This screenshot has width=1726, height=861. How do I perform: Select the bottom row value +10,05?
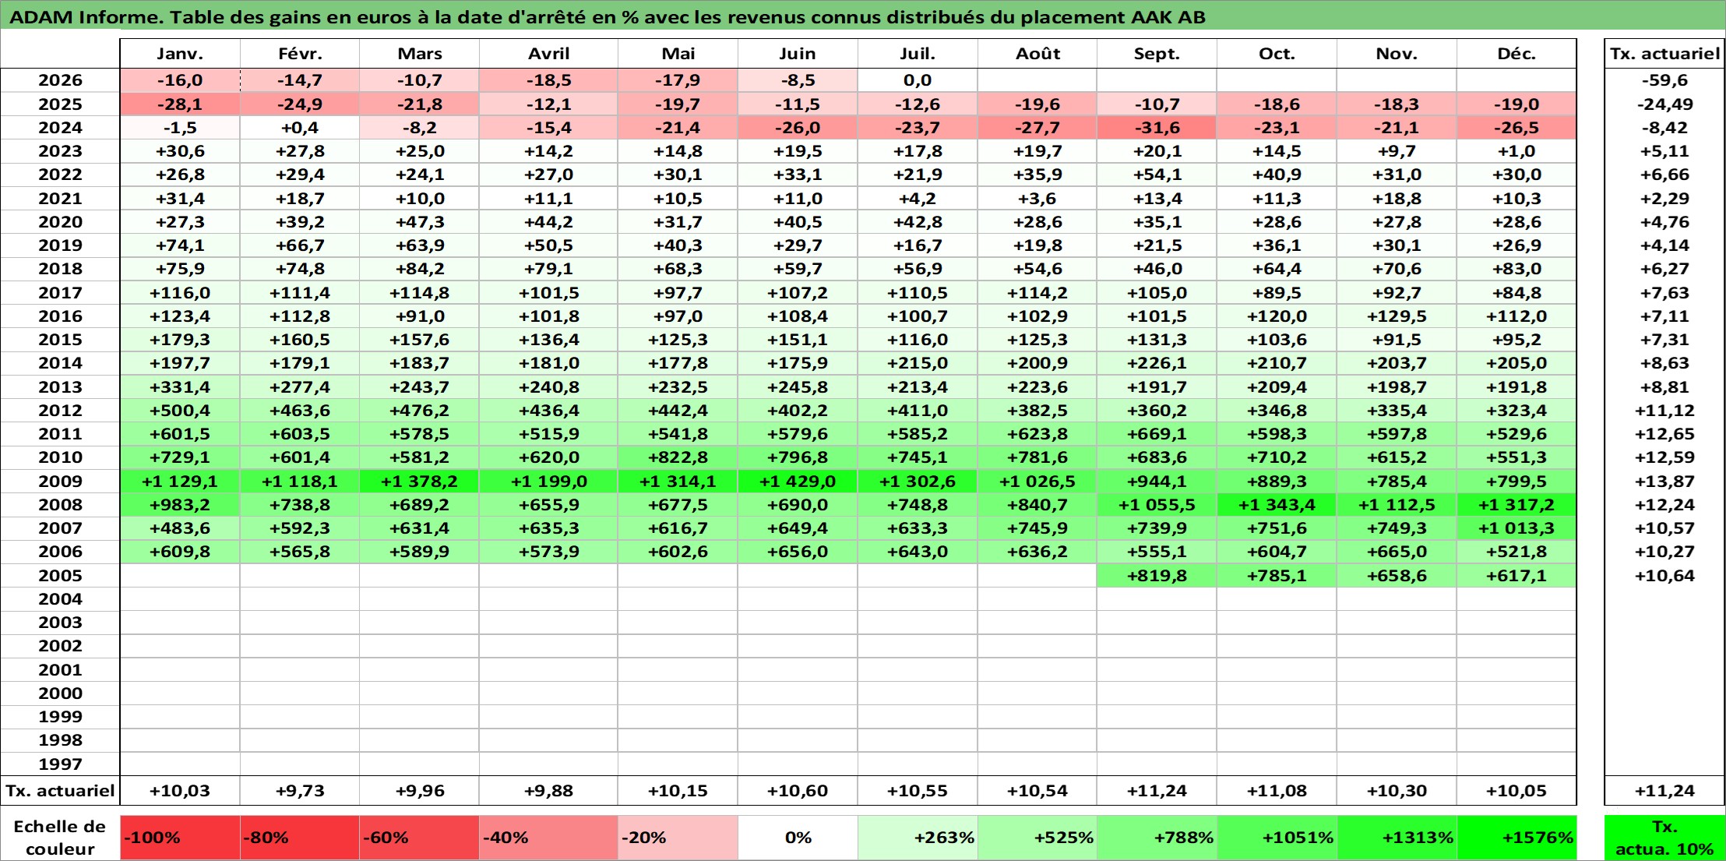coord(1516,791)
